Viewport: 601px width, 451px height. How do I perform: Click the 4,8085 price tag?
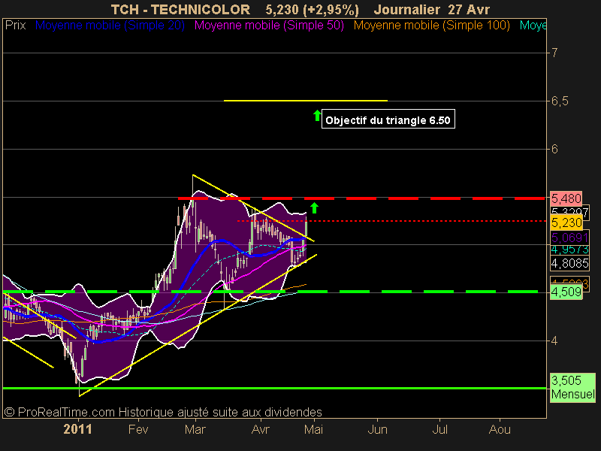click(x=569, y=263)
